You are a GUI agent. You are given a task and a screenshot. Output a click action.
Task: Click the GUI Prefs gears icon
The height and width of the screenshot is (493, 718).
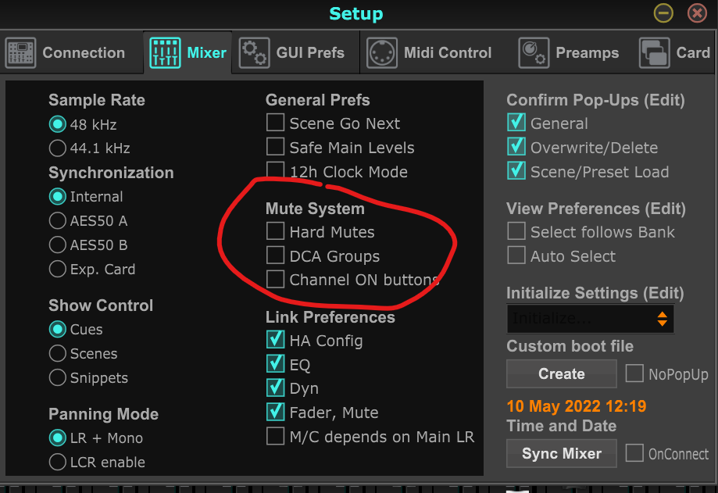click(x=254, y=53)
